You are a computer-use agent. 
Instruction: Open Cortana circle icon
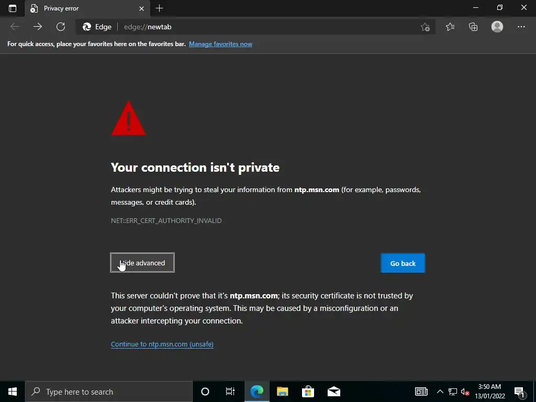pyautogui.click(x=205, y=392)
